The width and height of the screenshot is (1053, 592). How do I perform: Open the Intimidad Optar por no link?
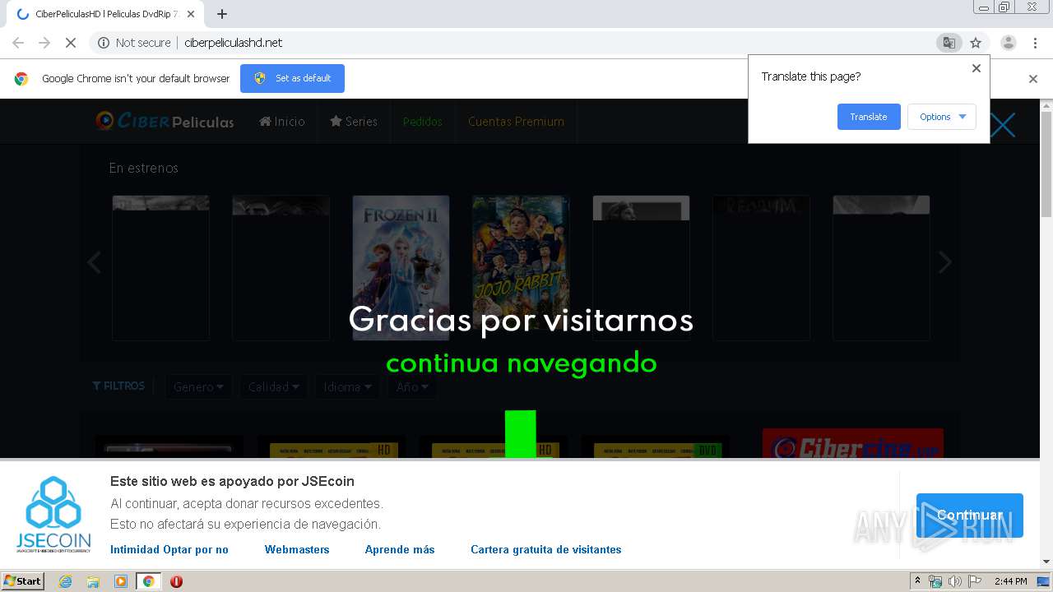(x=169, y=549)
